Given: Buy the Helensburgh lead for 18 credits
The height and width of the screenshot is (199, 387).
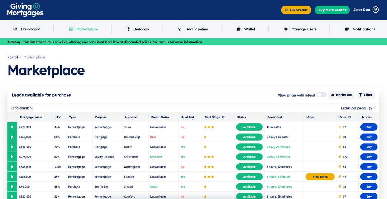Looking at the screenshot, I should coord(369,137).
